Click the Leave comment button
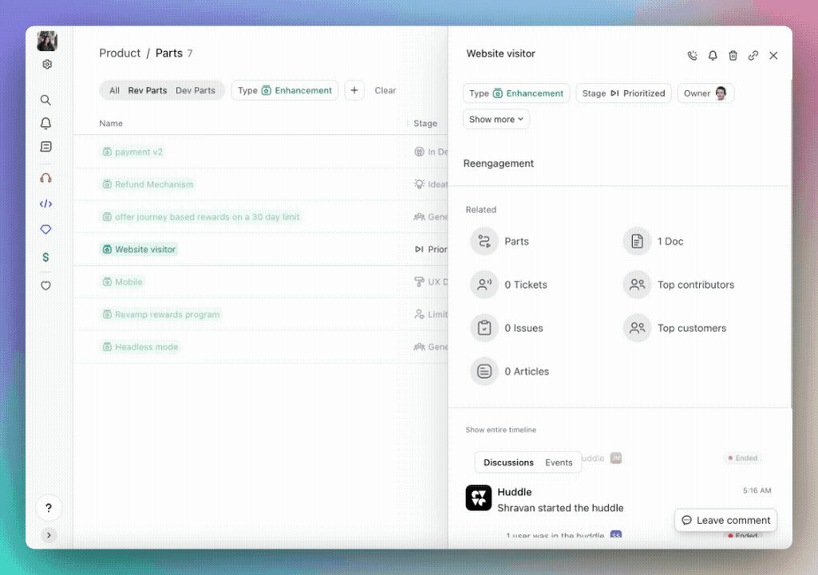This screenshot has height=575, width=818. 725,521
